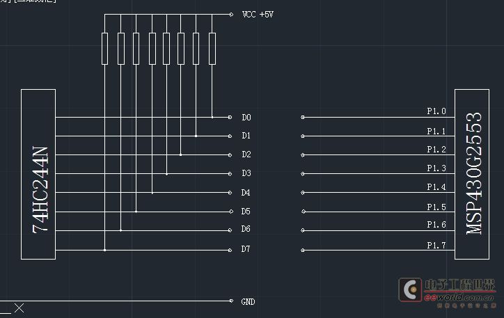The image size is (504, 318).
Task: Select the 'VCC +5V' text label
Action: (x=258, y=15)
